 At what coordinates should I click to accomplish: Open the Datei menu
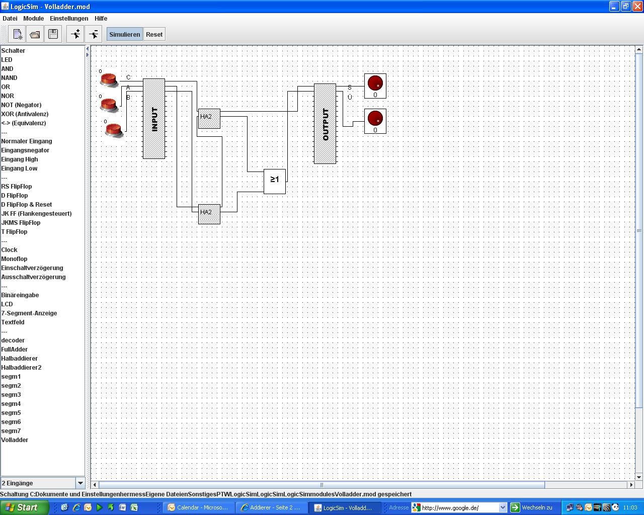click(10, 18)
